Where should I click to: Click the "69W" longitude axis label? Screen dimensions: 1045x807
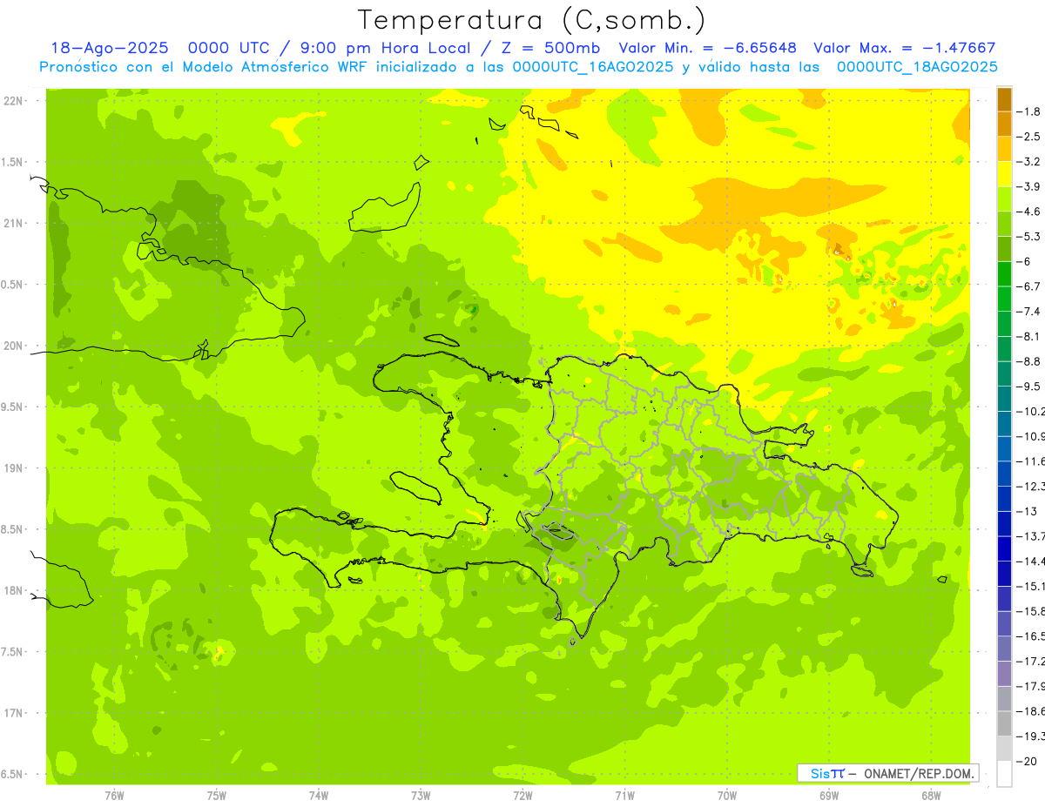coord(829,796)
